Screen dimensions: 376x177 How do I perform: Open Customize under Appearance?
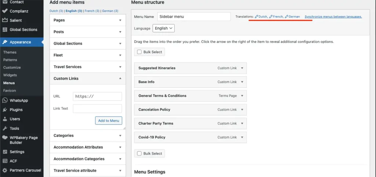pos(12,67)
